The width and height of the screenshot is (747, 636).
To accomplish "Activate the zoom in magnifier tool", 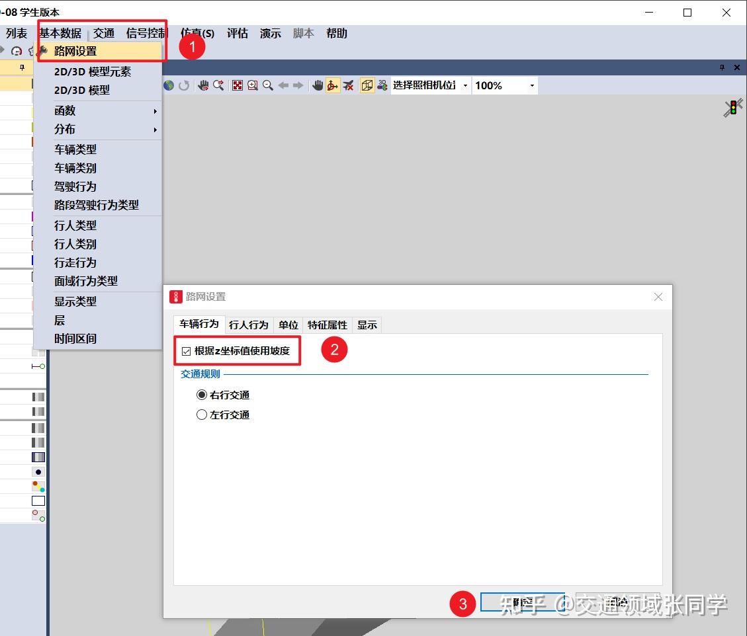I will pos(252,85).
